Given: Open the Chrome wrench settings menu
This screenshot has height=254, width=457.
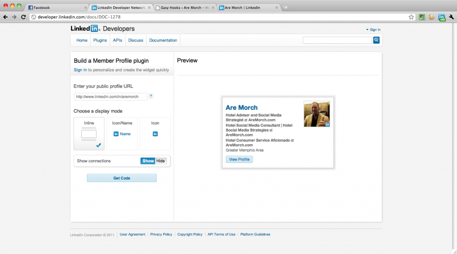Looking at the screenshot, I should click(x=452, y=17).
